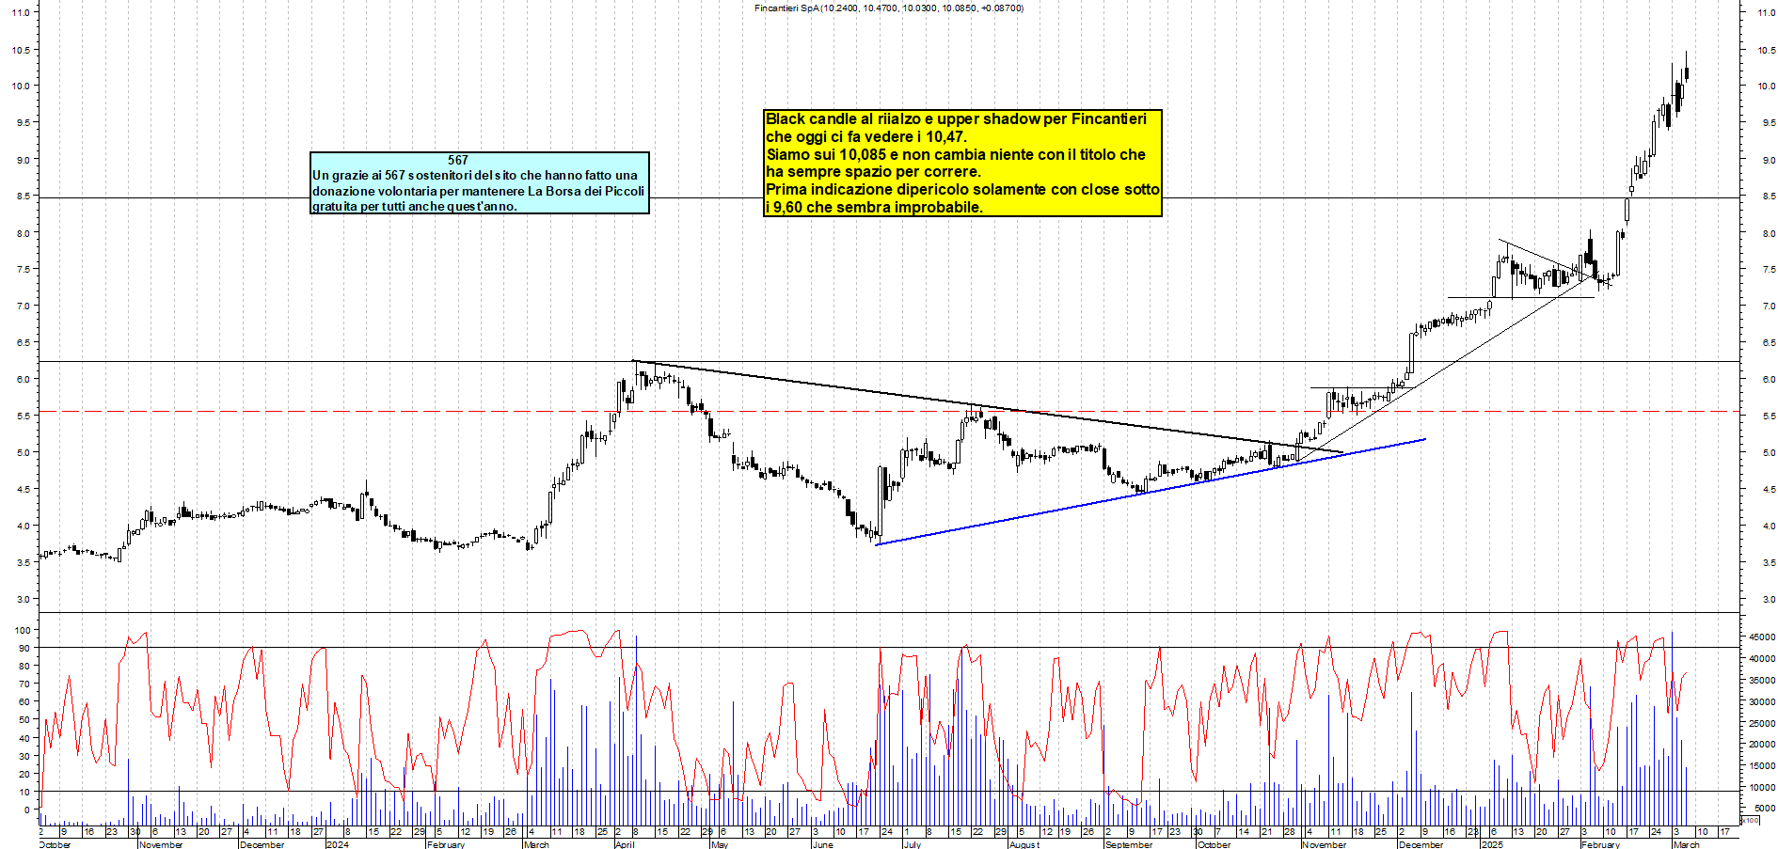Click the latest black candle near 10.0
The height and width of the screenshot is (849, 1778).
click(x=1687, y=73)
